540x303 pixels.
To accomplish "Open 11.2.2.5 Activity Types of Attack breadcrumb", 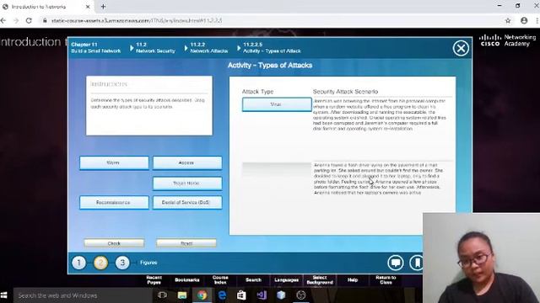I will click(272, 48).
